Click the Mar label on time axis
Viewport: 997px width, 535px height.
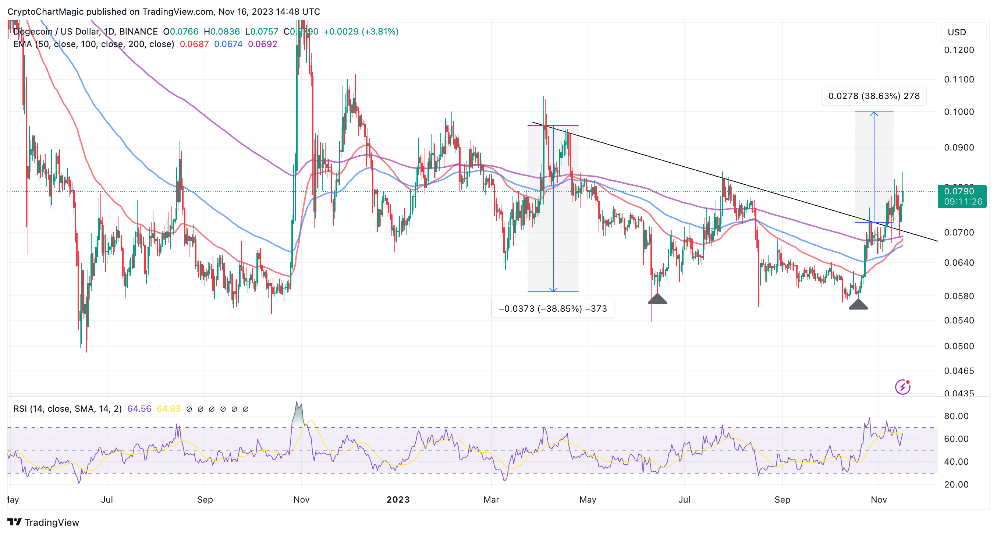(x=491, y=499)
